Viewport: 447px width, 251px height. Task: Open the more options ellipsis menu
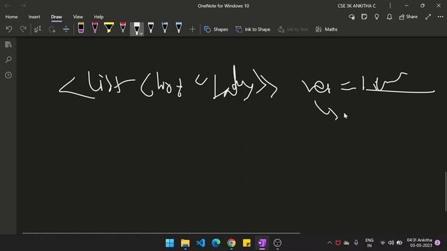click(441, 17)
